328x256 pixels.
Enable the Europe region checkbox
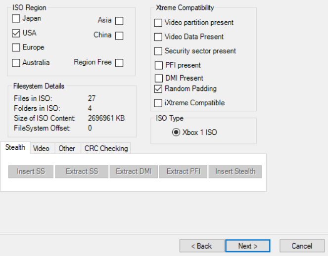[x=16, y=47]
